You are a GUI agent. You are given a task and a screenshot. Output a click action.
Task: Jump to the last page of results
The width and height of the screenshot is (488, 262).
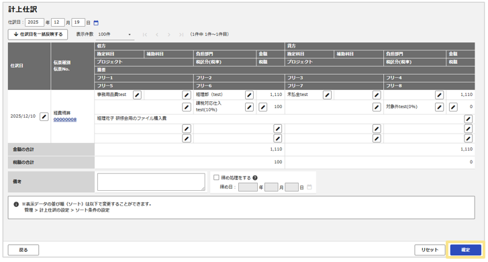click(x=181, y=34)
